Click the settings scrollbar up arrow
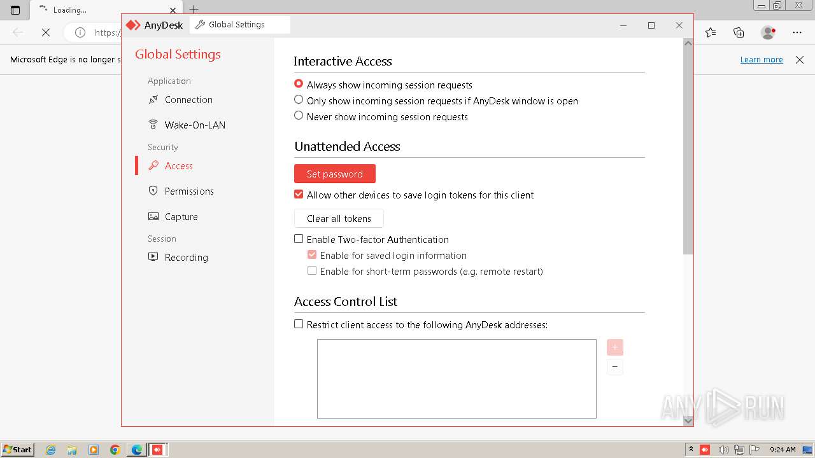815x458 pixels. 688,43
